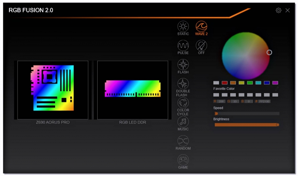Viewport: 298px width, 176px height.
Task: Pick the white preset color swatch
Action: point(216,83)
